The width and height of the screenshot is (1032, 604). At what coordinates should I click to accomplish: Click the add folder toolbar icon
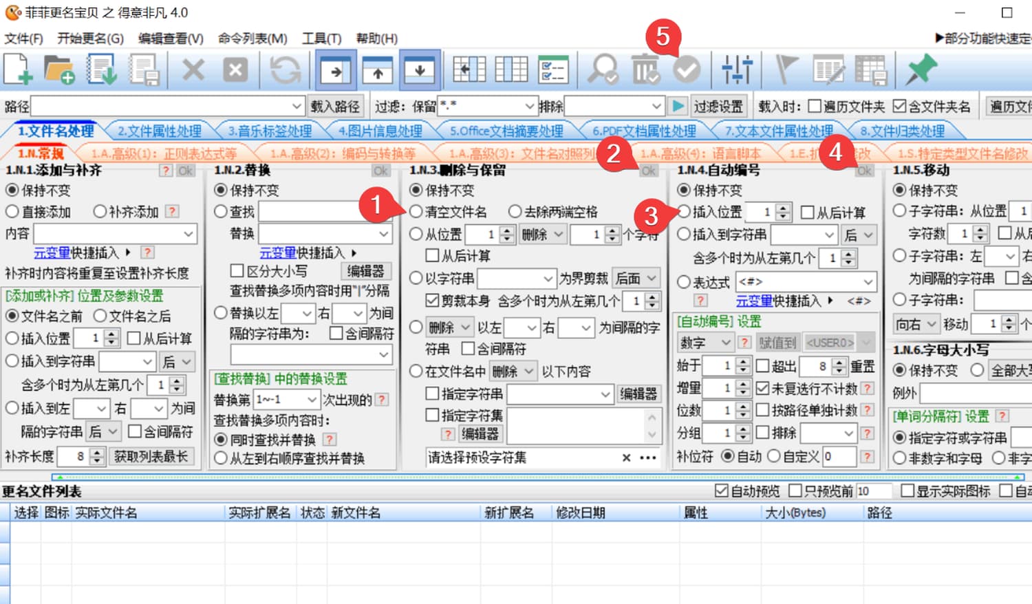click(59, 69)
